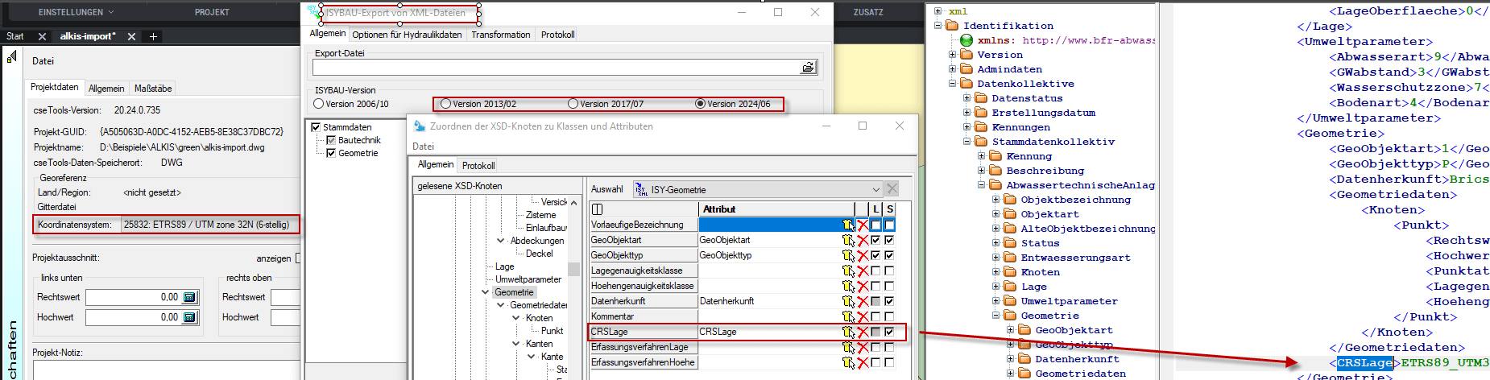Select Version 2013/02 radio button
The width and height of the screenshot is (1490, 380).
pos(445,104)
